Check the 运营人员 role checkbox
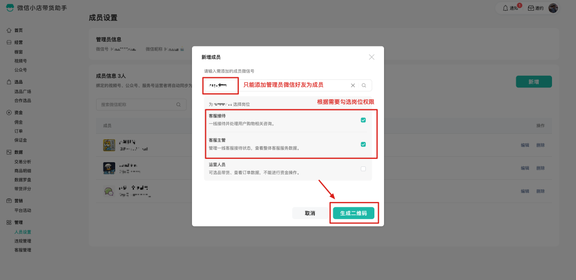The image size is (576, 280). [363, 169]
